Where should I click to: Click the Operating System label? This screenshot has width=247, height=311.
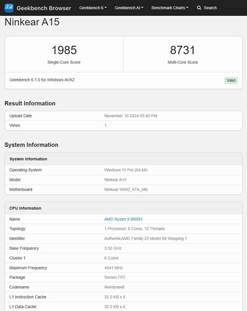coord(25,170)
